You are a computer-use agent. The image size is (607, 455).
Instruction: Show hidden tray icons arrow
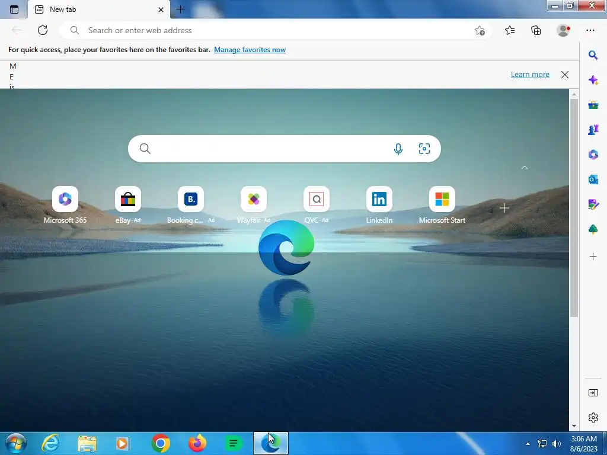(x=528, y=444)
